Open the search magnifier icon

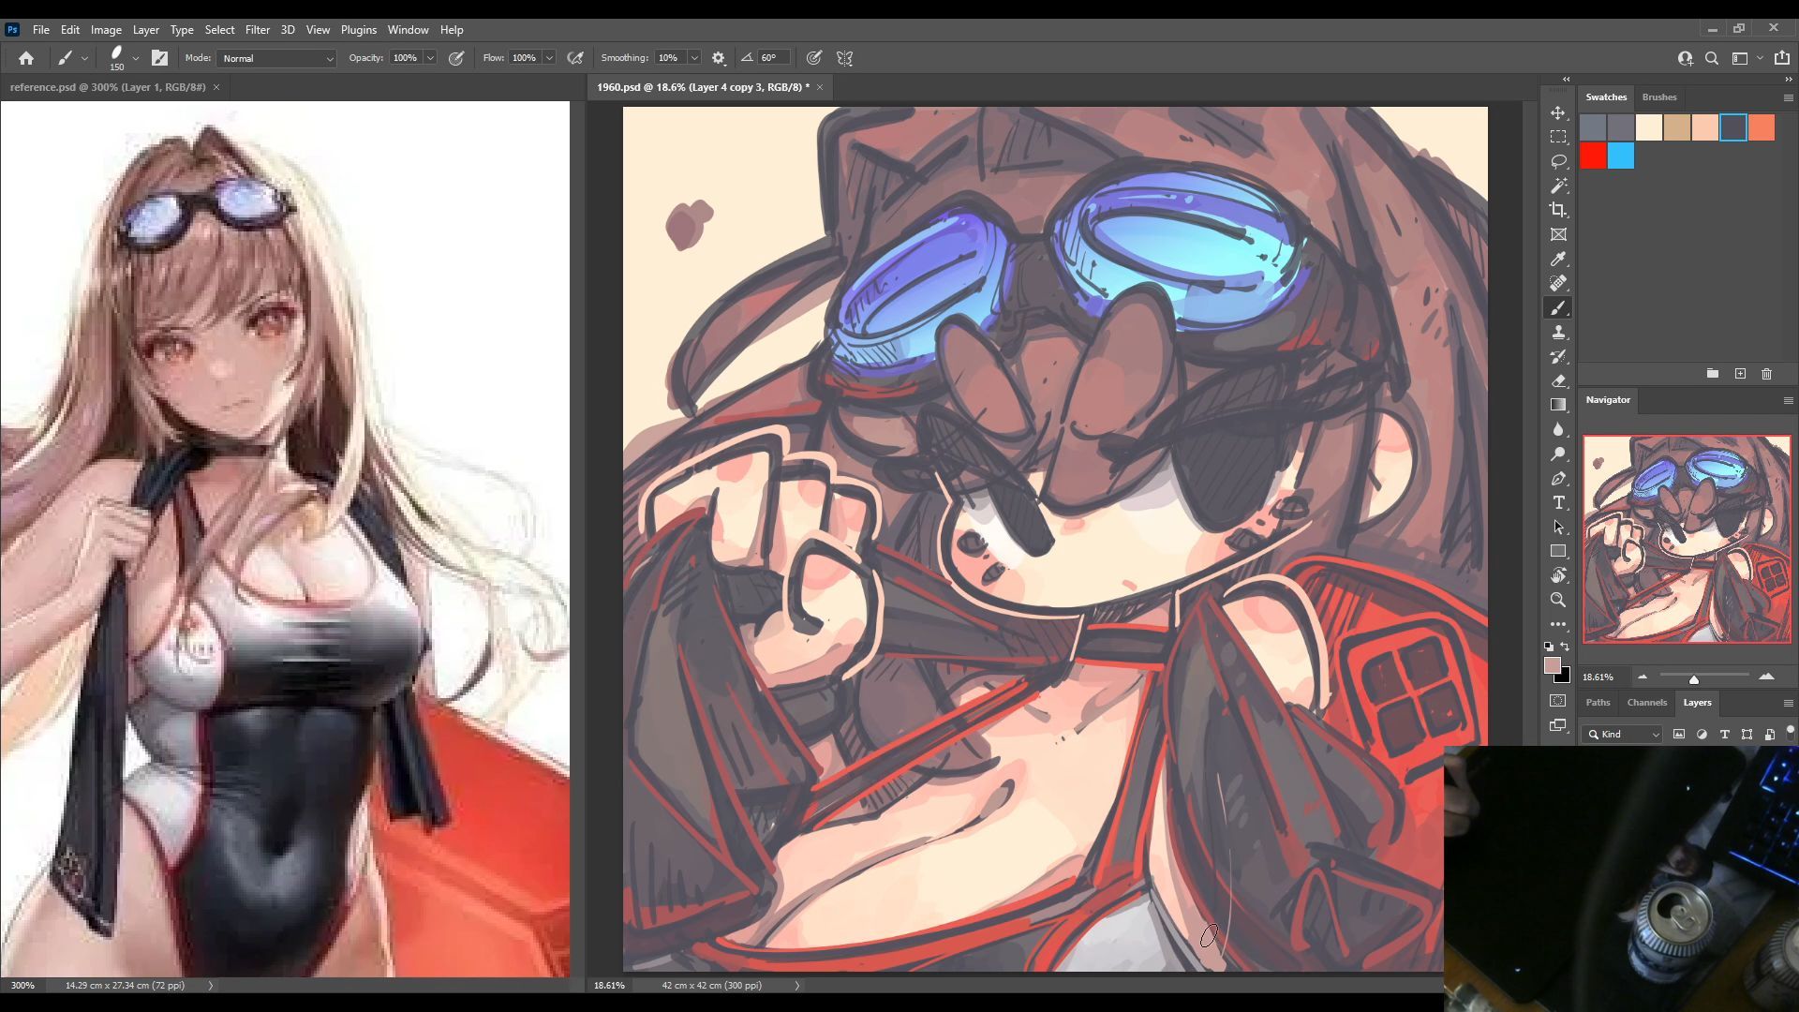[x=1712, y=58]
